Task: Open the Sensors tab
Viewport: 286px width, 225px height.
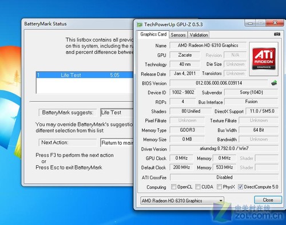Action: [178, 35]
